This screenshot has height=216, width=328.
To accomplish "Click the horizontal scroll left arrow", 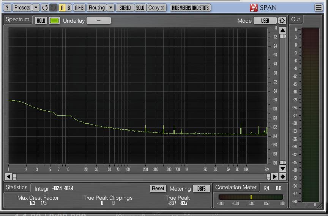I will pyautogui.click(x=8, y=177).
